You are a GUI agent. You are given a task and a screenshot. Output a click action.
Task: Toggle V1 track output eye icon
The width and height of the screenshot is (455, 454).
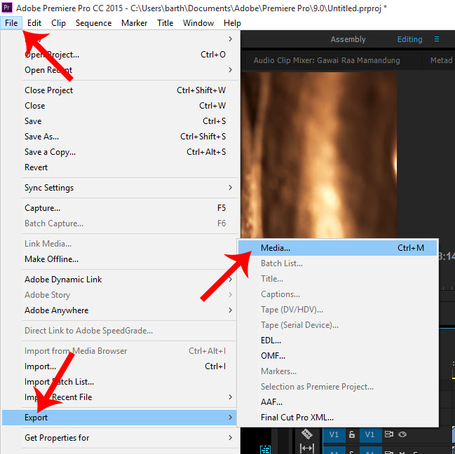tap(402, 434)
